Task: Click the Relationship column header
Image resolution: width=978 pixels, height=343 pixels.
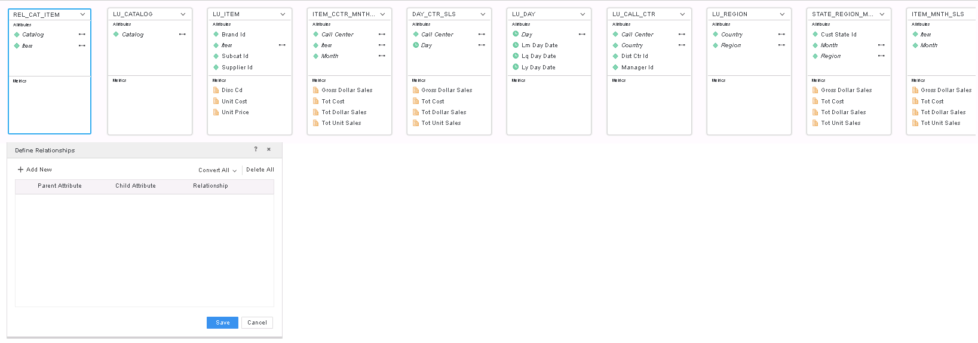Action: click(x=210, y=186)
